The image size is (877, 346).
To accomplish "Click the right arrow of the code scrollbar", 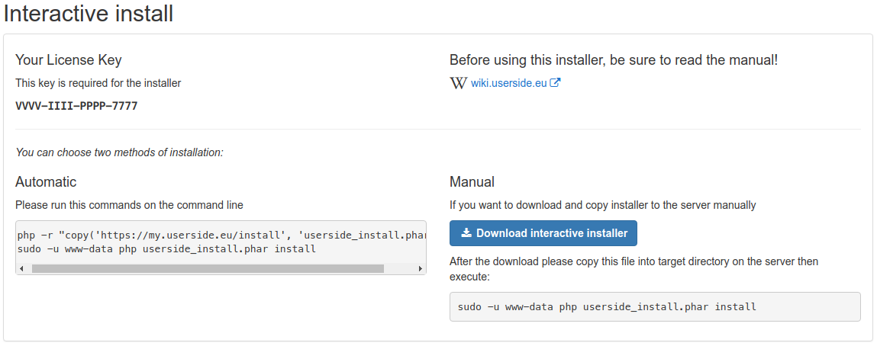I will coord(420,268).
